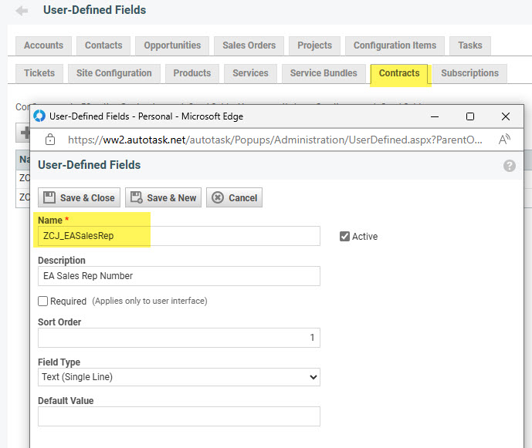Click the Read Aloud icon in address bar
This screenshot has width=532, height=448.
pyautogui.click(x=505, y=140)
